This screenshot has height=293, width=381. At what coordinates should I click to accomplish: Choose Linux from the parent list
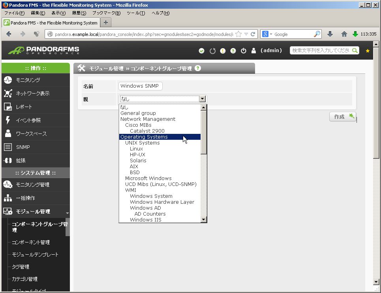click(160, 149)
